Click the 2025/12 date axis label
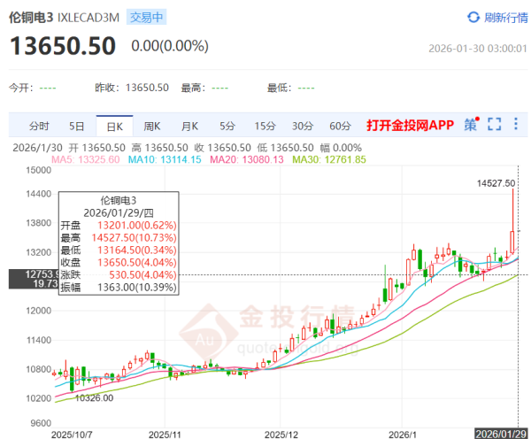The width and height of the screenshot is (531, 439). [x=281, y=435]
